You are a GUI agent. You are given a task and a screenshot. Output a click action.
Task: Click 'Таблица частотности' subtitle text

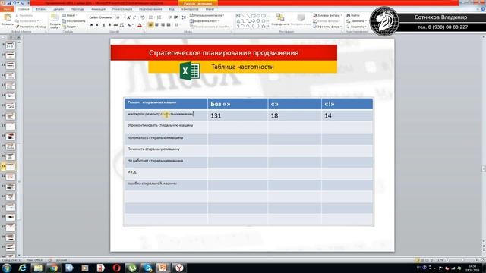242,67
